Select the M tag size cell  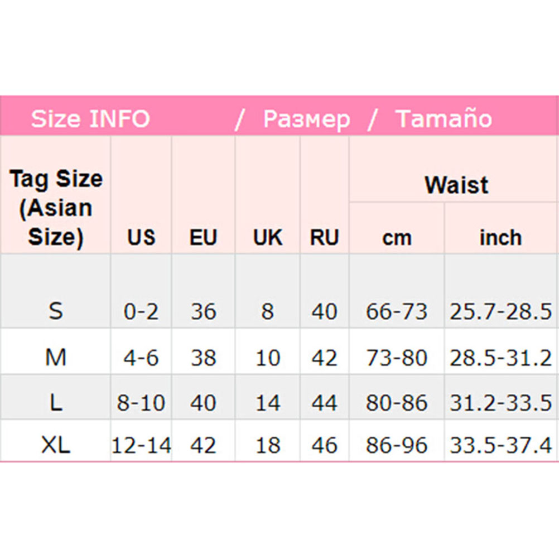tap(56, 357)
